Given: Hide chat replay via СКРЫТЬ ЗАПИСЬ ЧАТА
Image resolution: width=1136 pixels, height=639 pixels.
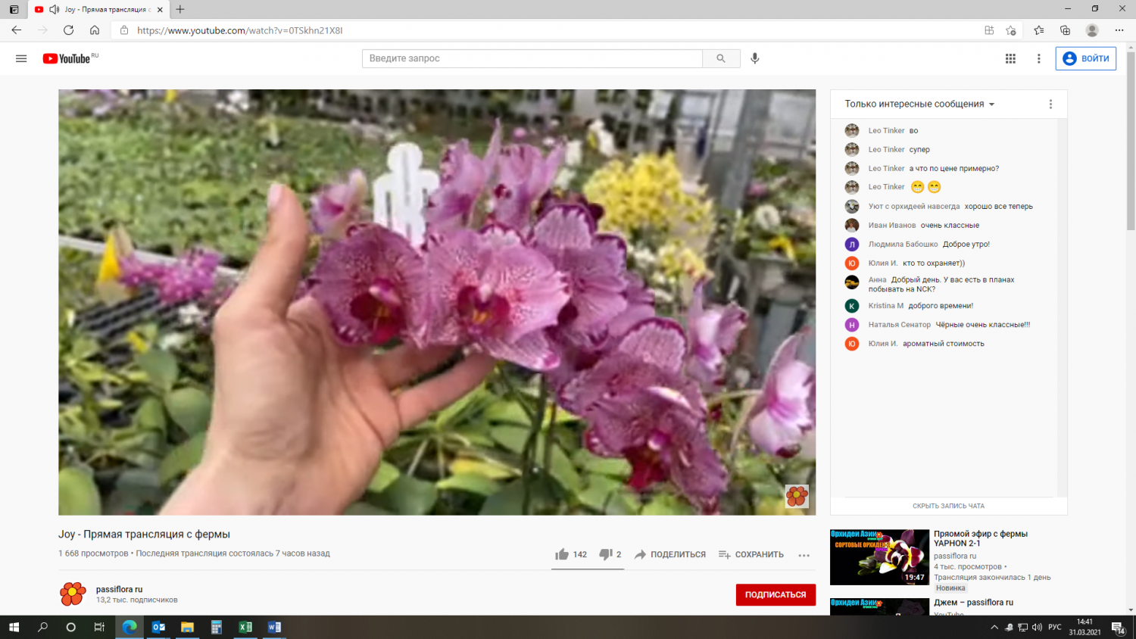Looking at the screenshot, I should [948, 506].
